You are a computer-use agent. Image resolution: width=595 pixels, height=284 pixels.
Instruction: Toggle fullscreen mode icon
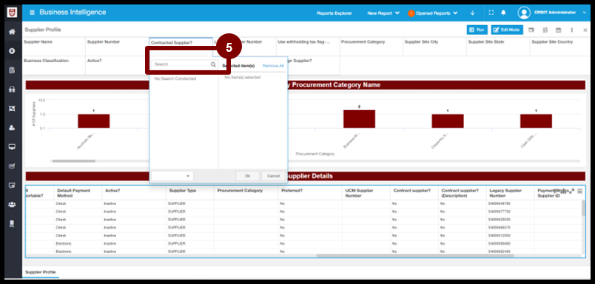(491, 13)
